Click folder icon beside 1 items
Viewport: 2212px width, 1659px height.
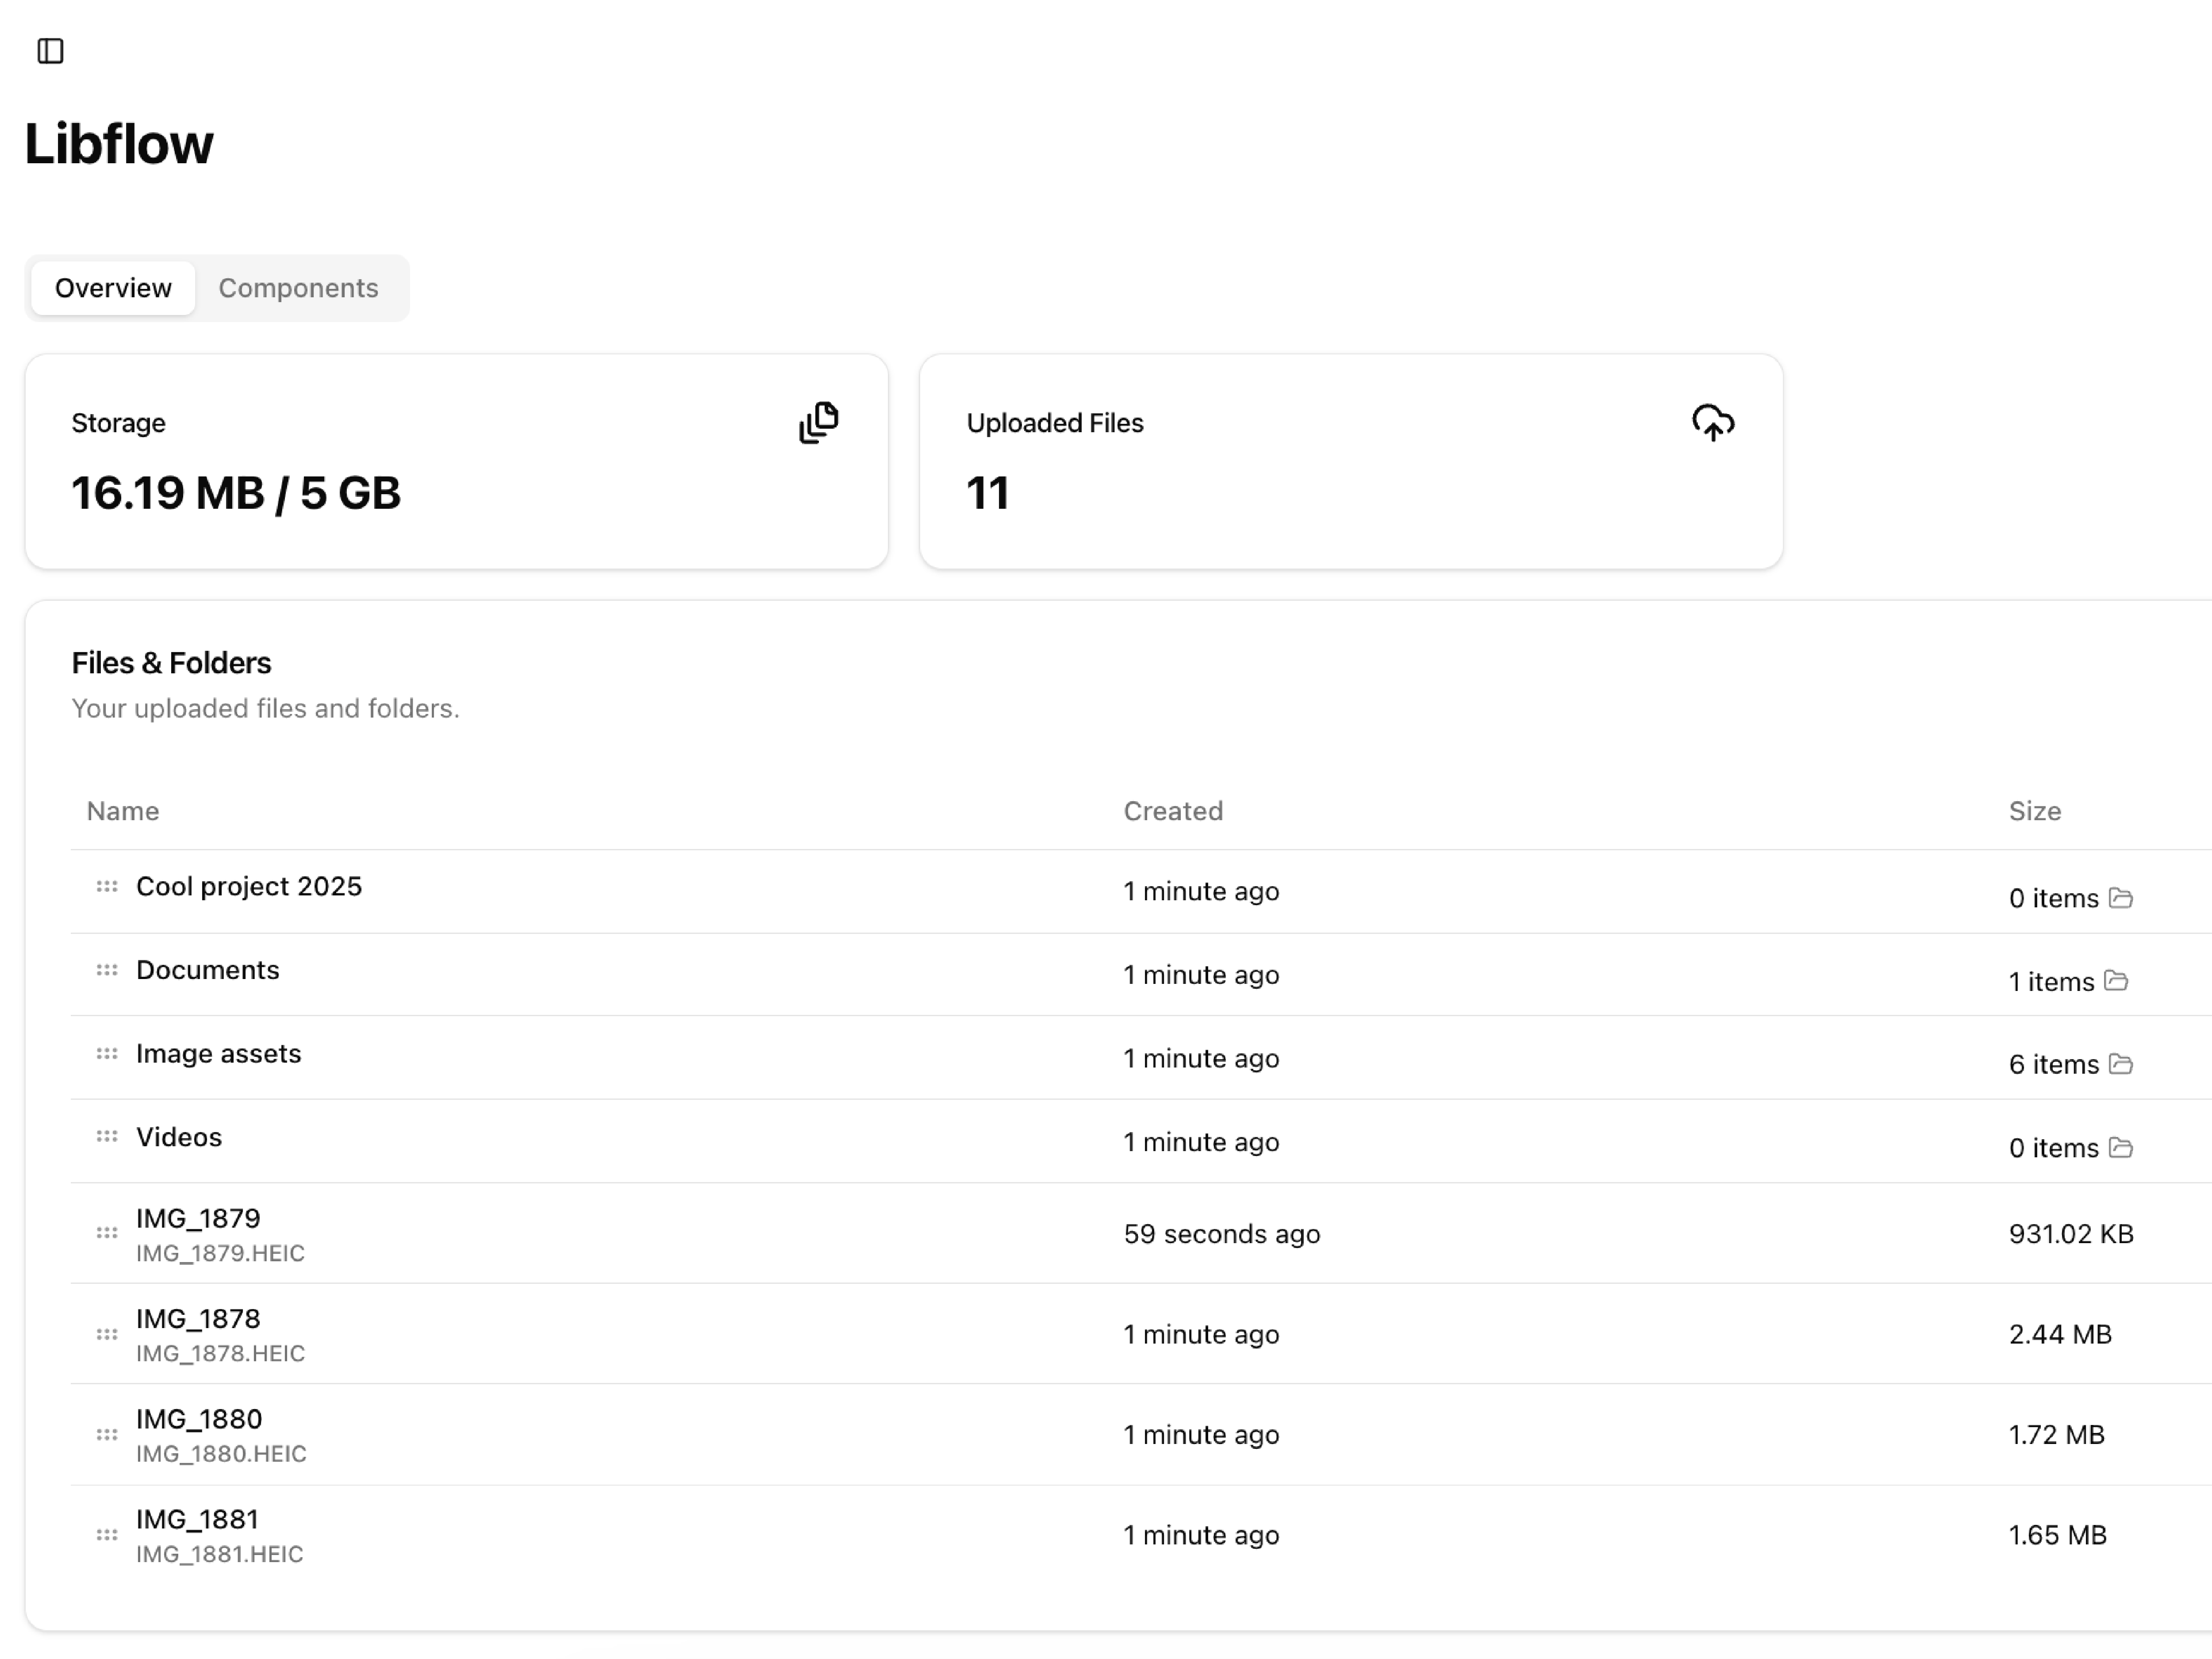(x=2115, y=981)
